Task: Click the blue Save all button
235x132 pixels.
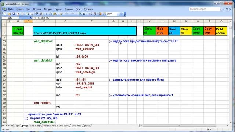Action: 174,31
